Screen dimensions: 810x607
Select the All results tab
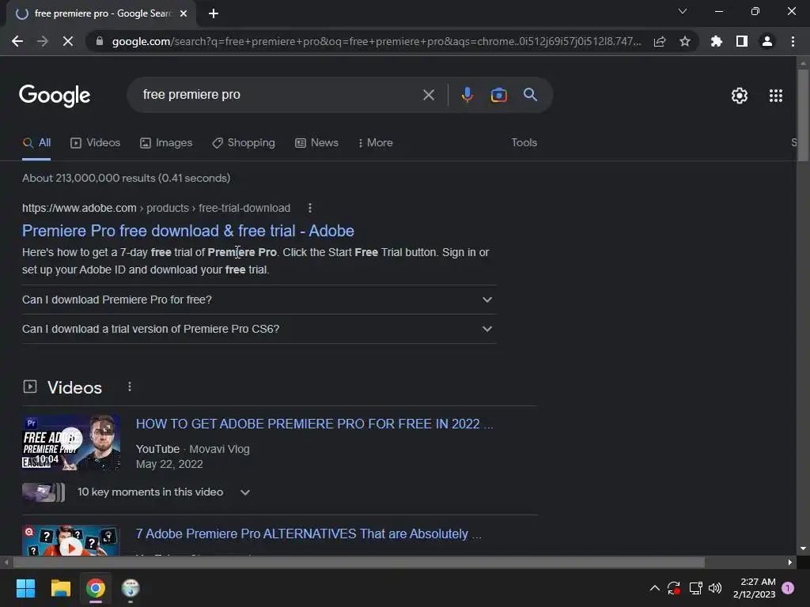[x=36, y=143]
